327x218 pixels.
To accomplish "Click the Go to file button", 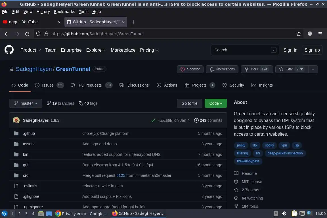I will [189, 103].
